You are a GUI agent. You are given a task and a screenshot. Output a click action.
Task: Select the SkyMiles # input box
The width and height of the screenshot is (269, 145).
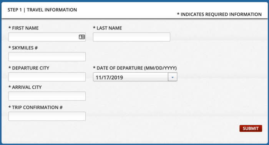click(47, 57)
